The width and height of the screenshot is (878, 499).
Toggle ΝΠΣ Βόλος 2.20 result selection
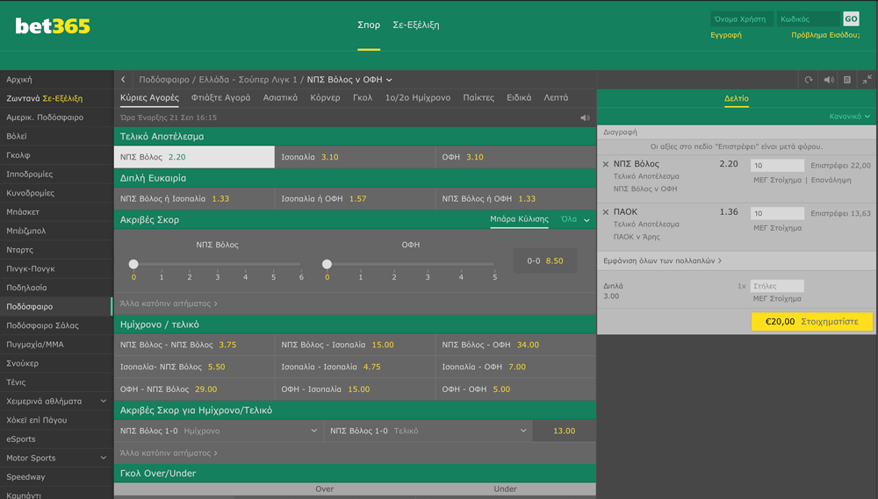[x=194, y=157]
